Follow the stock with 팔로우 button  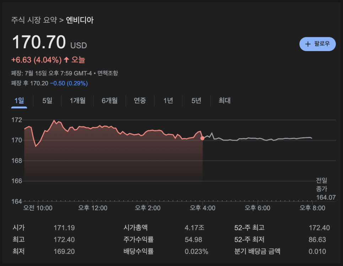pyautogui.click(x=317, y=44)
